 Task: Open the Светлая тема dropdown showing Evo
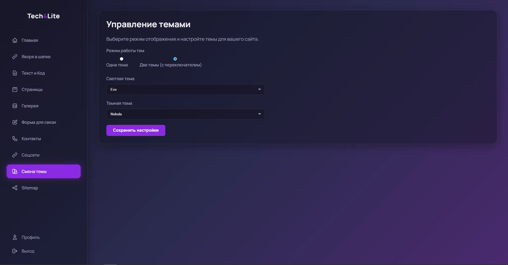coord(185,89)
